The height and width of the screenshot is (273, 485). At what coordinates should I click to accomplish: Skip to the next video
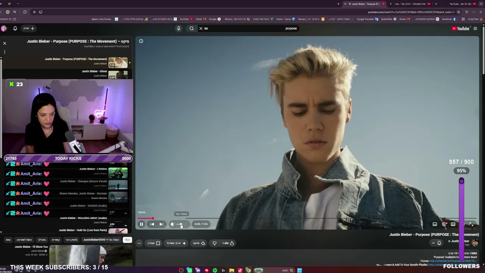(161, 224)
